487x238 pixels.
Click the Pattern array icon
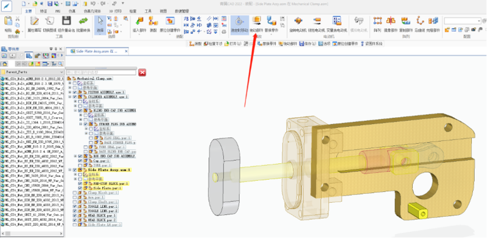point(377,24)
